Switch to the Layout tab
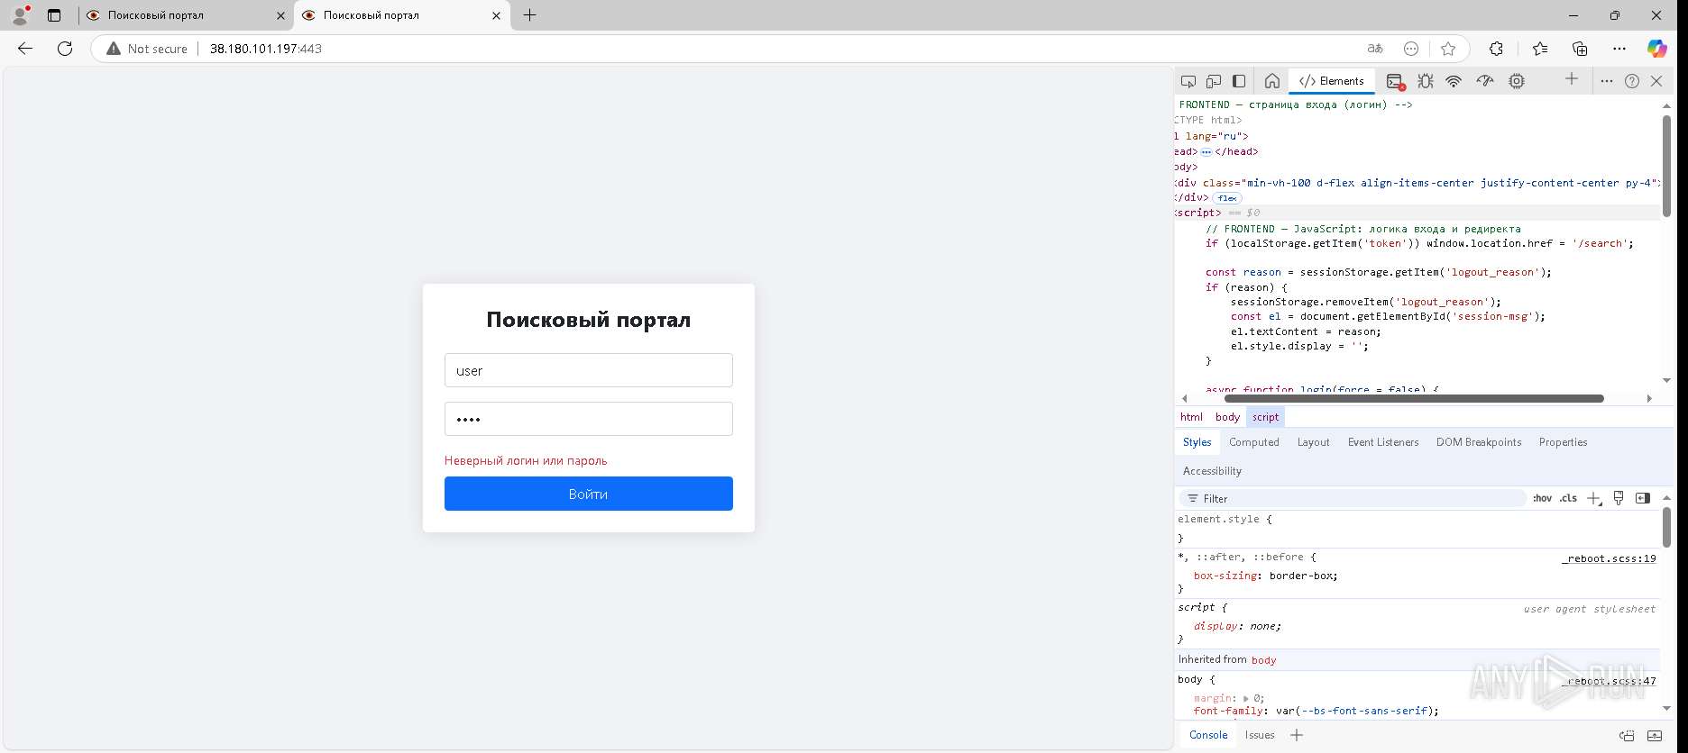Image resolution: width=1688 pixels, height=753 pixels. coord(1313,442)
